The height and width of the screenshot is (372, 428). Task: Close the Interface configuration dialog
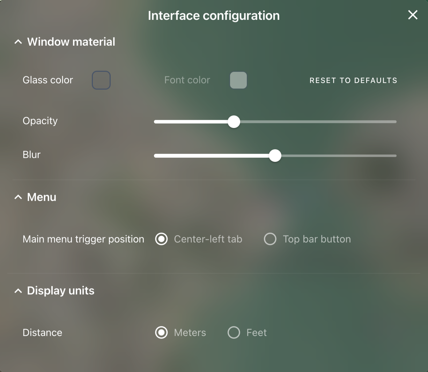click(413, 15)
